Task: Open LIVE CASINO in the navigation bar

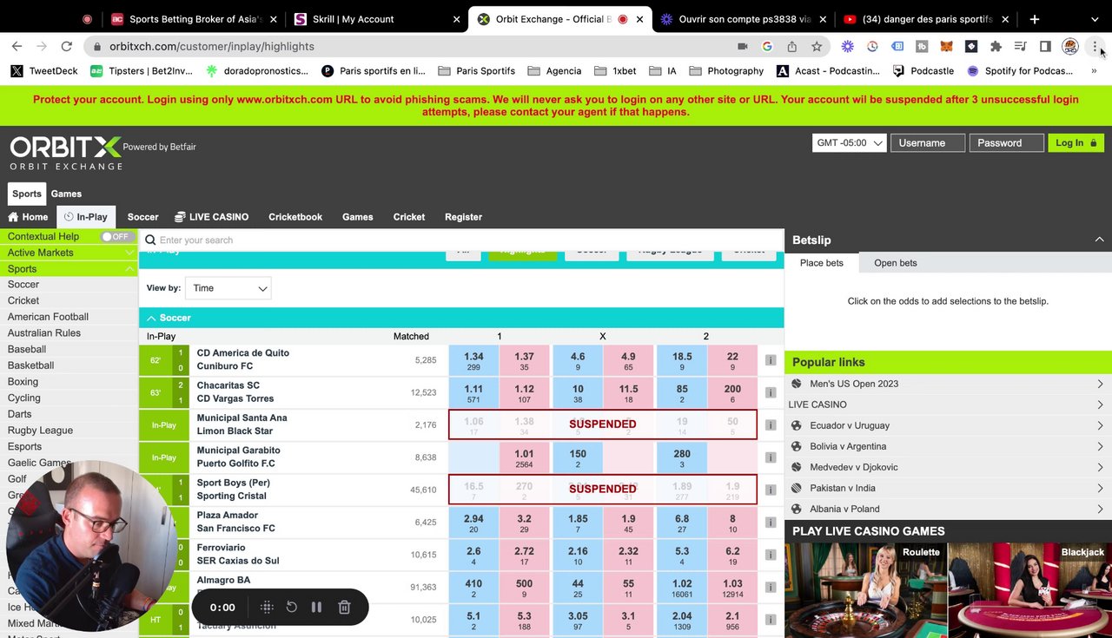Action: click(x=212, y=217)
